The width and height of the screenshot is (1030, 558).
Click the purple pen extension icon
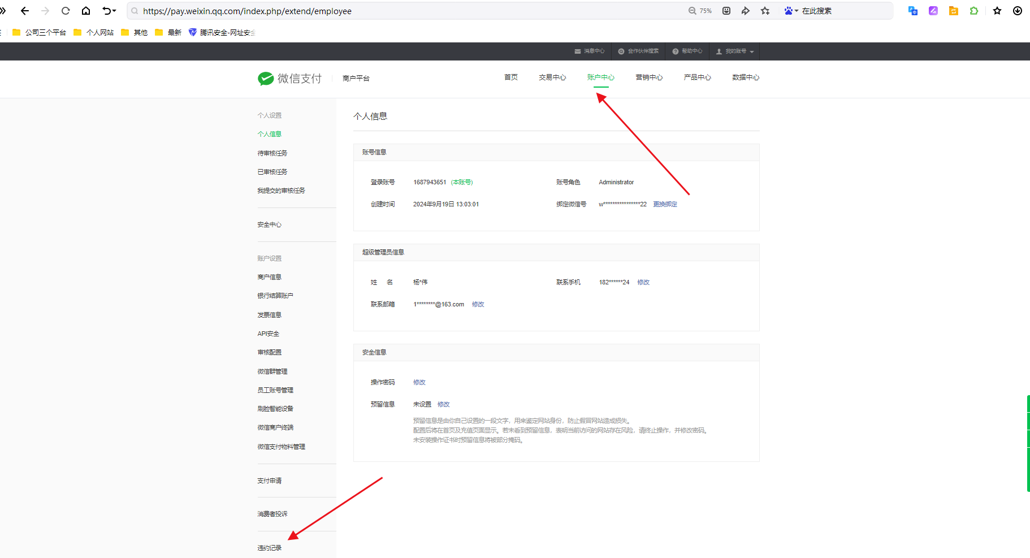click(x=933, y=11)
